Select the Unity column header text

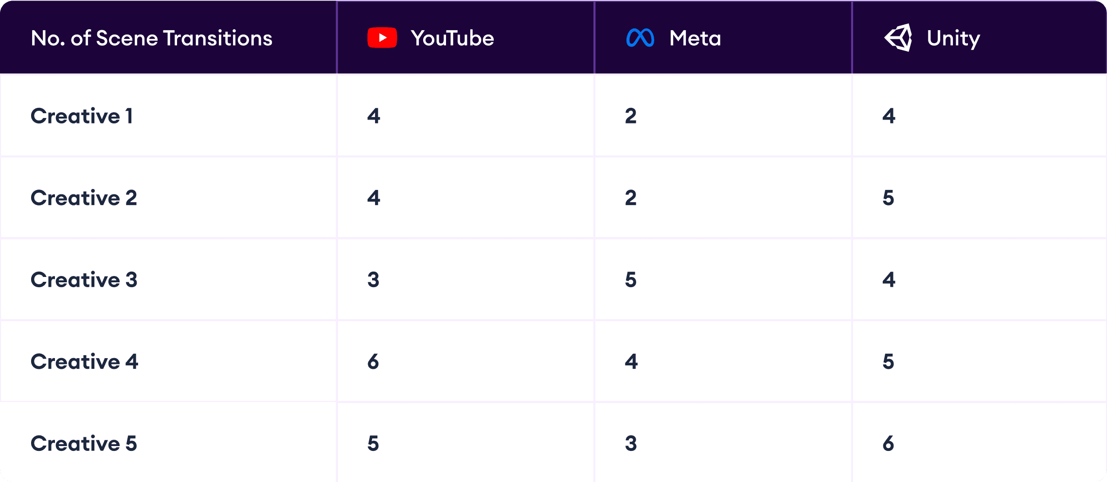tap(953, 38)
